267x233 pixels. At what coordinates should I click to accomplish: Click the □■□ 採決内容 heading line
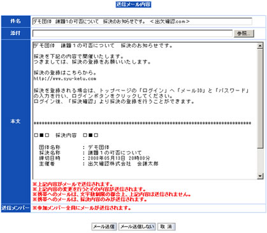[66, 135]
